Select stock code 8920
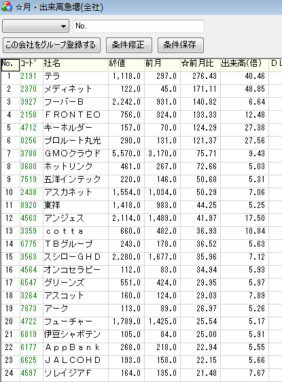The image size is (282, 382). coord(29,205)
